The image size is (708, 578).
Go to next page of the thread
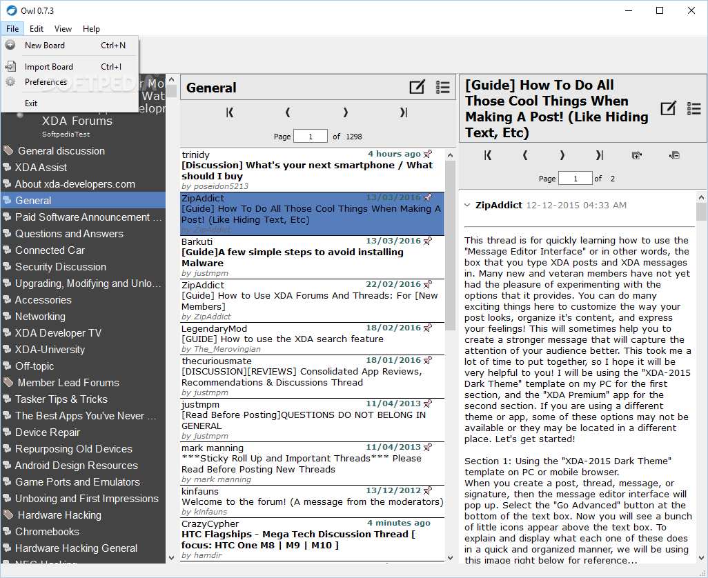click(x=562, y=155)
